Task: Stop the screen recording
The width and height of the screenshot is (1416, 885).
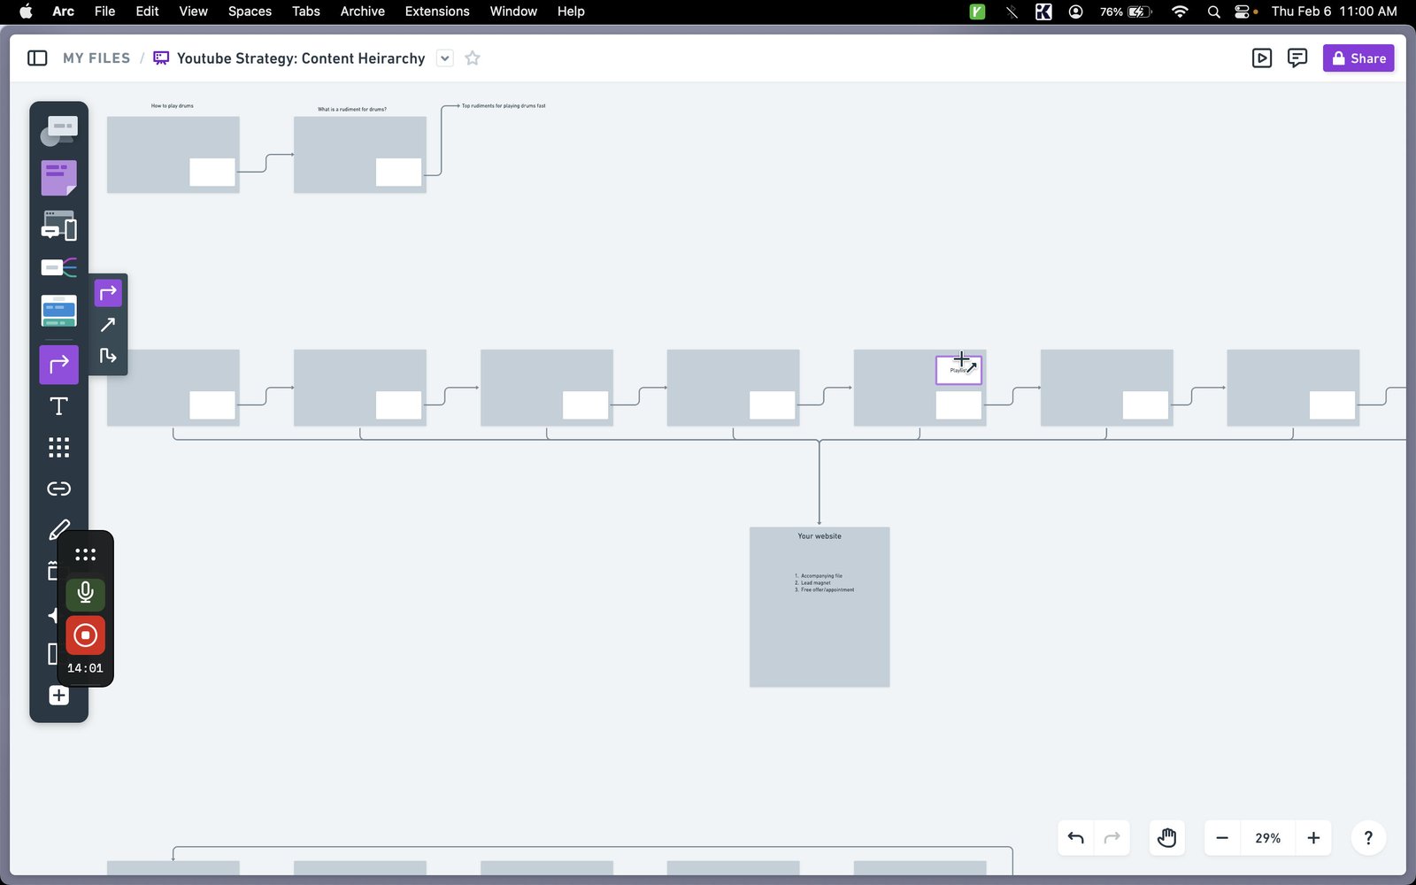Action: coord(85,635)
